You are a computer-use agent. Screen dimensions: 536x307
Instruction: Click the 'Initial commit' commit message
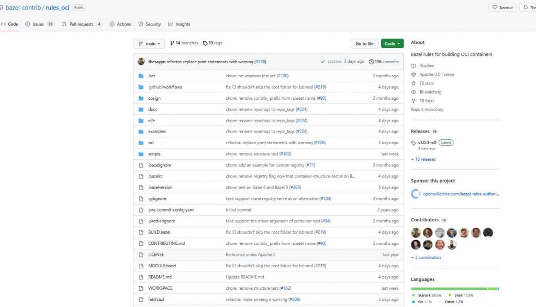click(x=239, y=210)
